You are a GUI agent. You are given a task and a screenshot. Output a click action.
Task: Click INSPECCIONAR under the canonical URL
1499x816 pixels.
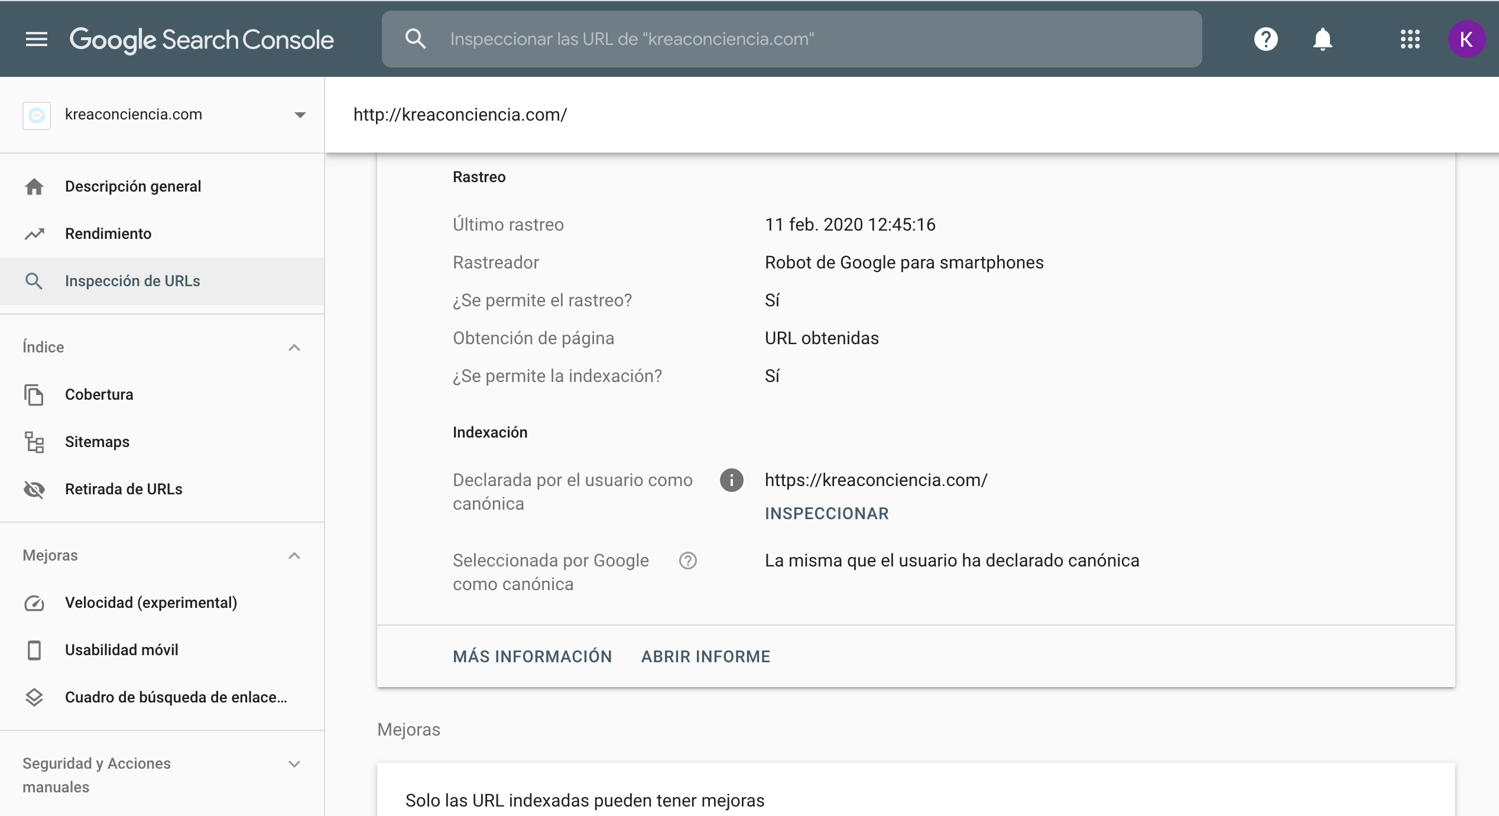tap(826, 513)
